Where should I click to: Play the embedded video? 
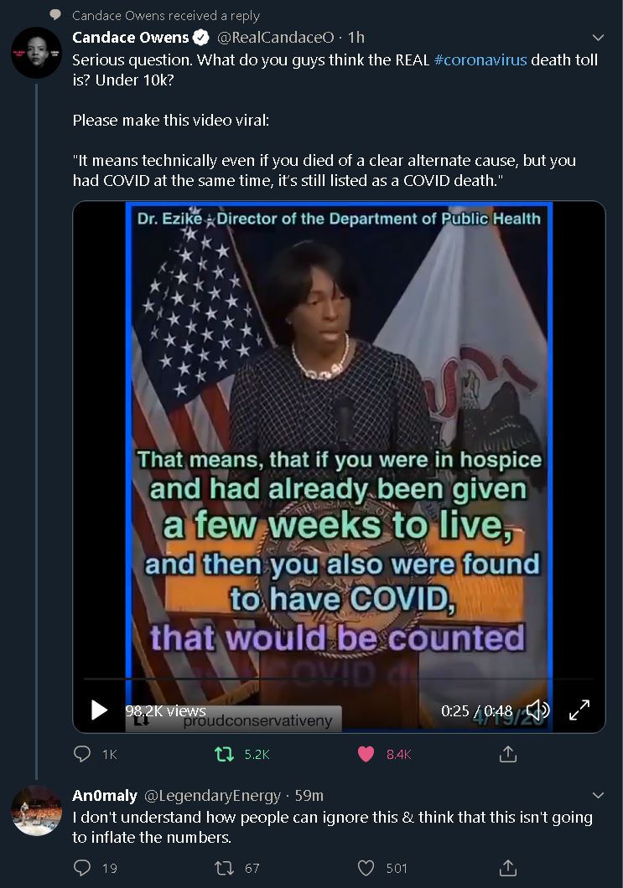coord(99,710)
